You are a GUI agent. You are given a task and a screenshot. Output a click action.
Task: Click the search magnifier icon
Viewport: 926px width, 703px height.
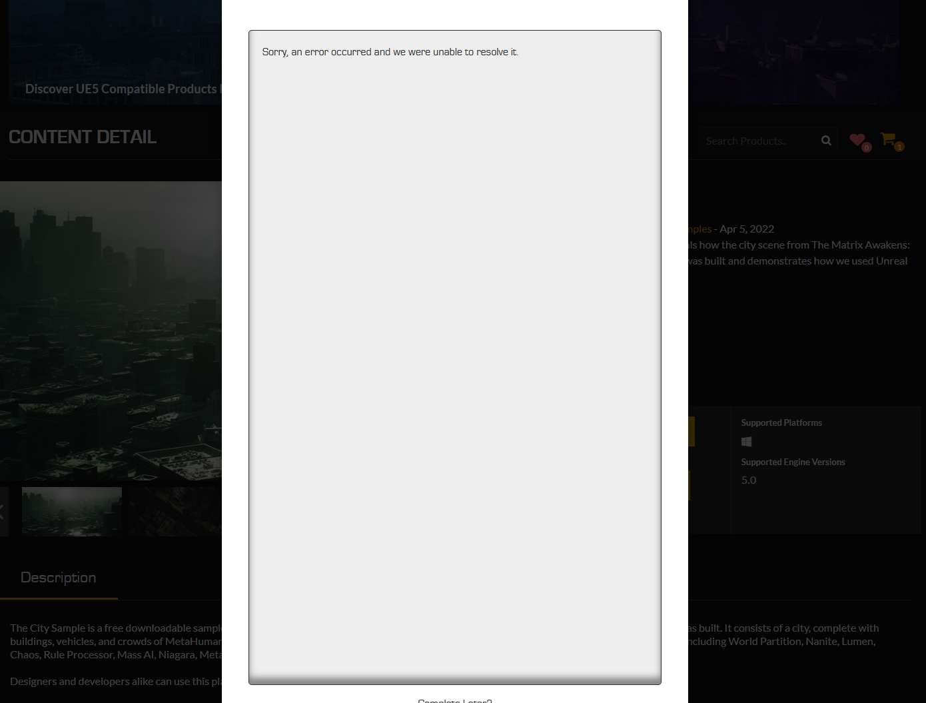(826, 141)
